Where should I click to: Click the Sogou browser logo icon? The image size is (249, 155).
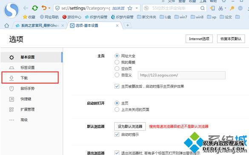coord(11,10)
